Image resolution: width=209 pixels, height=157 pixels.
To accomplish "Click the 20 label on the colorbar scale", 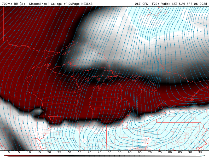I will pyautogui.click(x=49, y=152).
